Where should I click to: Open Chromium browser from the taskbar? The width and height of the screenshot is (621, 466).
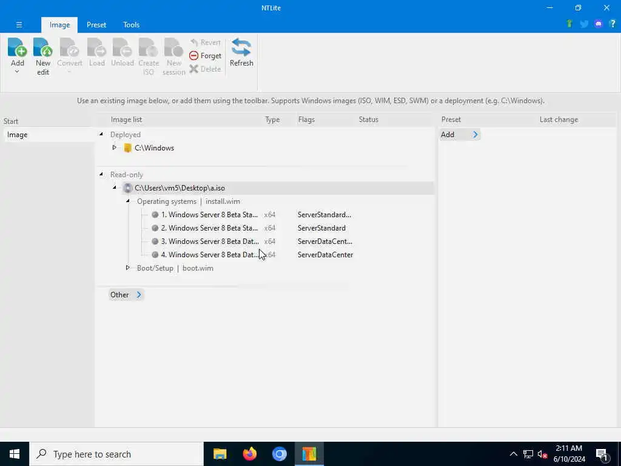(279, 454)
